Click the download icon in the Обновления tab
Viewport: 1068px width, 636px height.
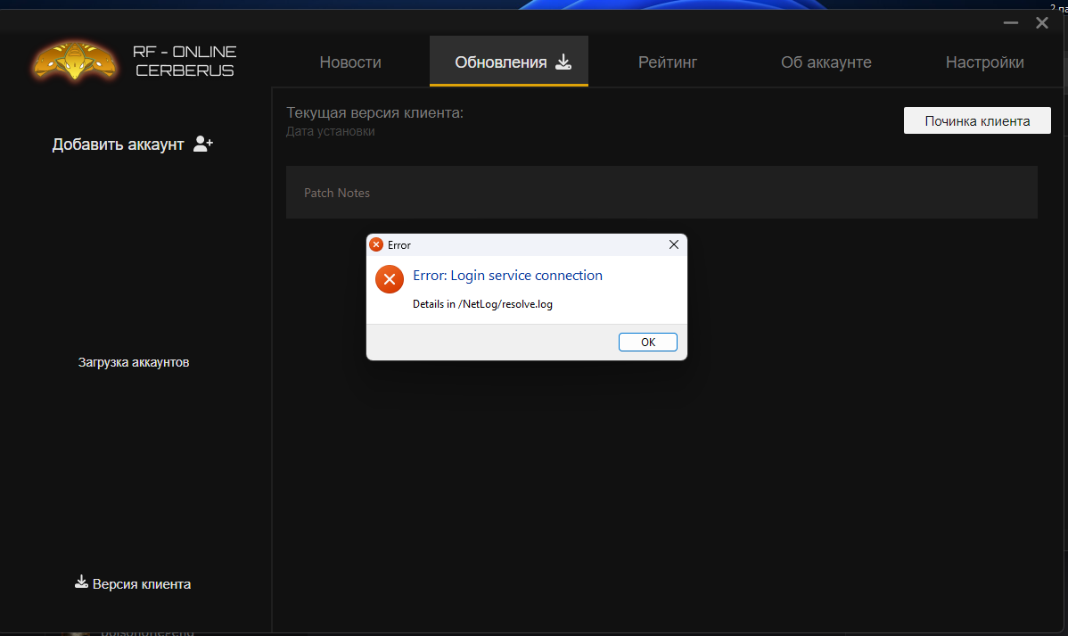click(x=563, y=62)
